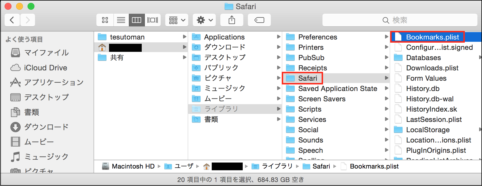Select the History.db file
Screen dimensions: 482x186
(436, 88)
